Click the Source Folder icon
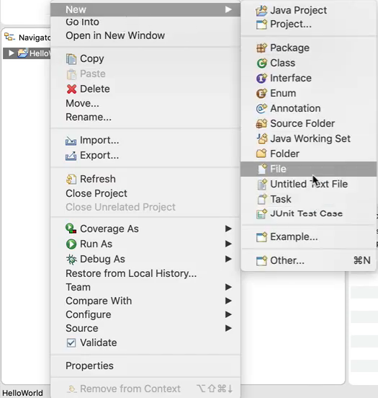 pos(261,123)
